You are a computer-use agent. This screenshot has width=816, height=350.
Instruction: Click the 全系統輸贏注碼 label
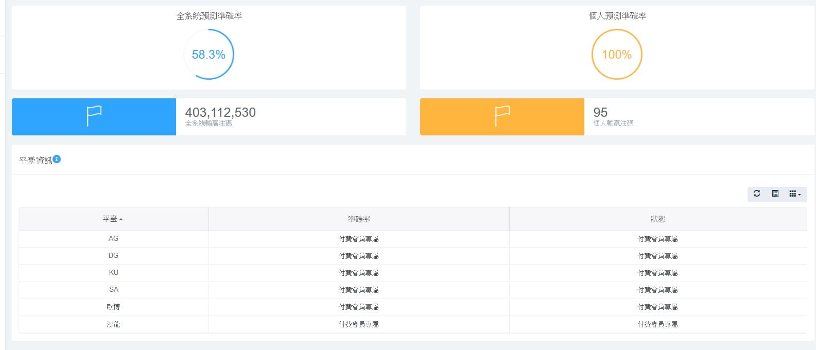tap(209, 124)
